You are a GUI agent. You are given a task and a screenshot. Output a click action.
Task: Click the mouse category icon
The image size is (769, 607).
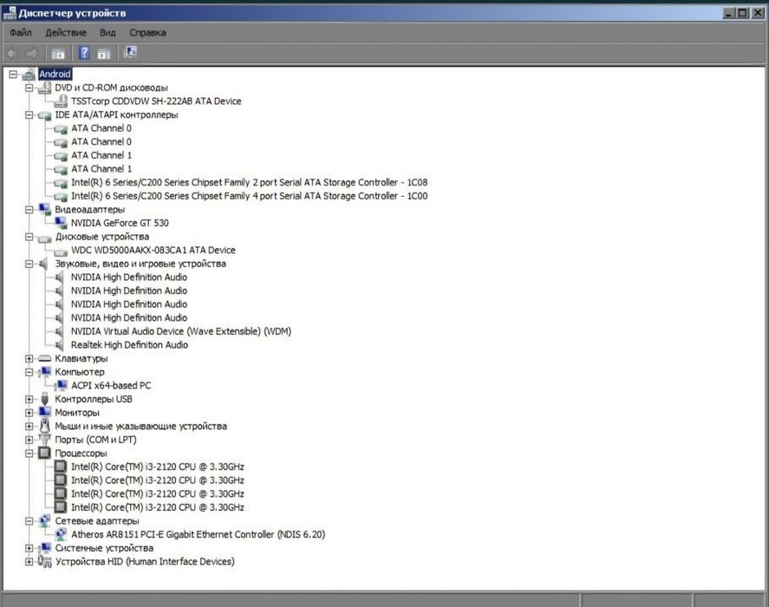coord(45,426)
